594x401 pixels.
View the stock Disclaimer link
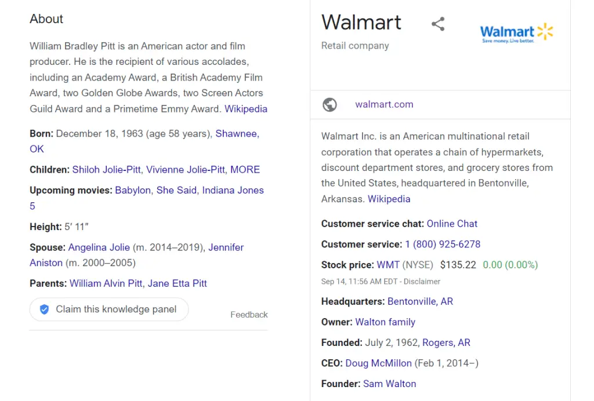[422, 282]
